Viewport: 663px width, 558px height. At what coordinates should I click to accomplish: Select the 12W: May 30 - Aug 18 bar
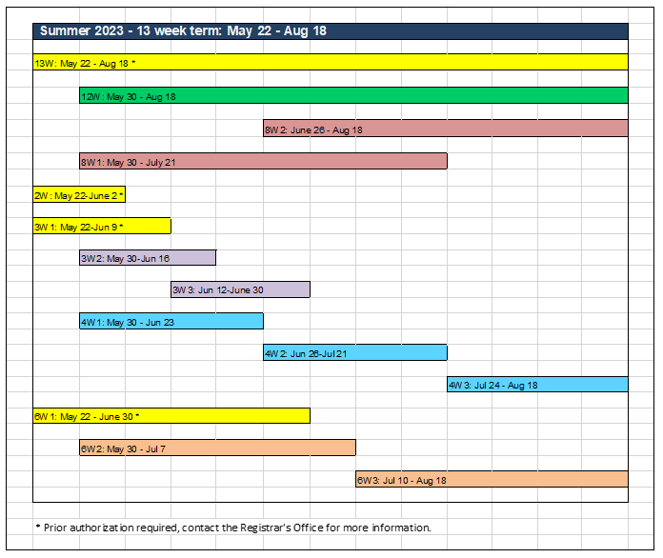click(353, 95)
